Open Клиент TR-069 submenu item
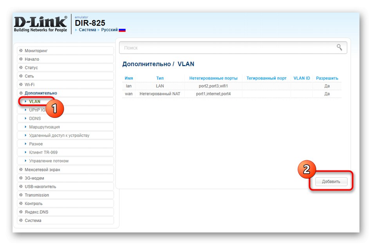This screenshot has width=372, height=245. click(x=65, y=152)
